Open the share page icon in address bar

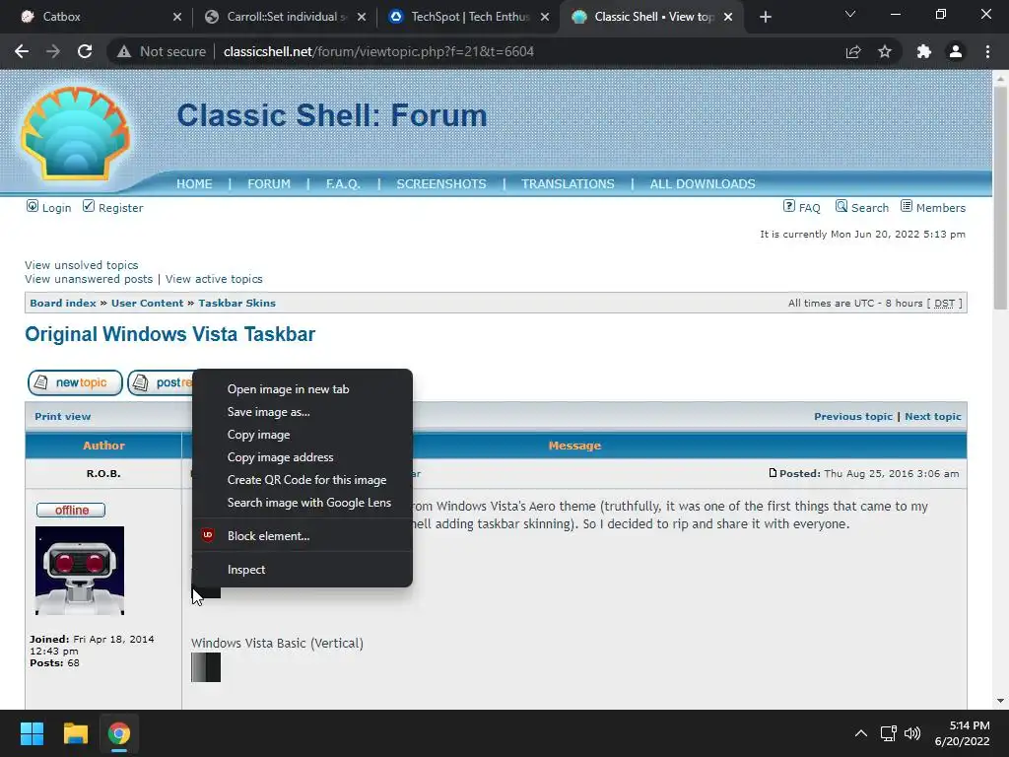tap(853, 51)
